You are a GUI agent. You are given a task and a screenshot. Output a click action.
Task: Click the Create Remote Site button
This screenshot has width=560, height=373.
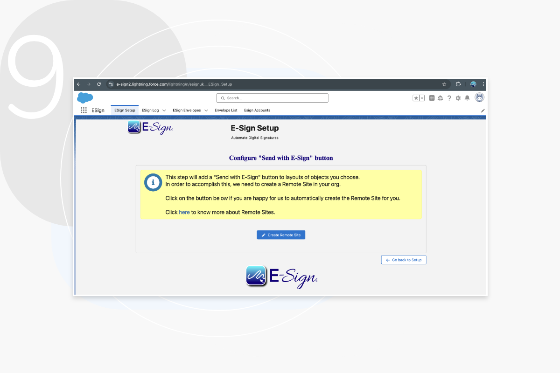(281, 235)
